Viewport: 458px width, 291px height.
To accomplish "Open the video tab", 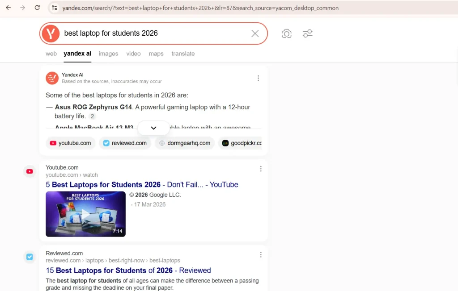I will 133,54.
